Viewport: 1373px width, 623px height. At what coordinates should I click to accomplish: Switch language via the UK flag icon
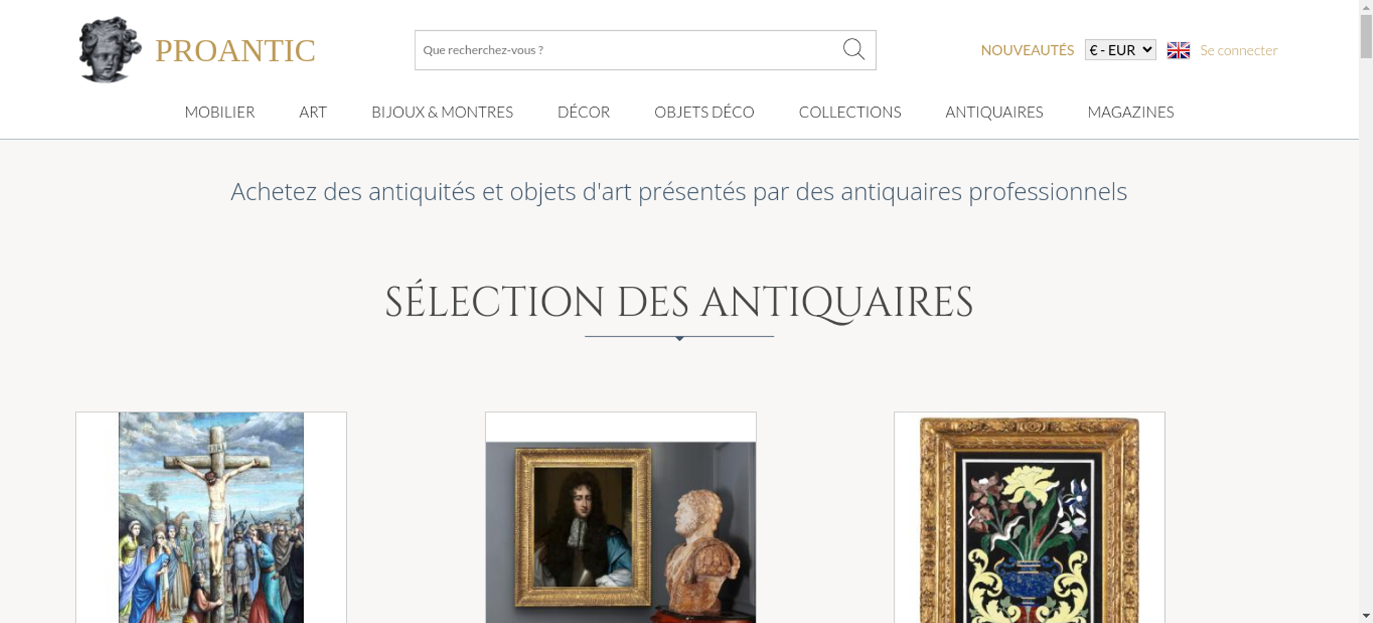(x=1178, y=50)
